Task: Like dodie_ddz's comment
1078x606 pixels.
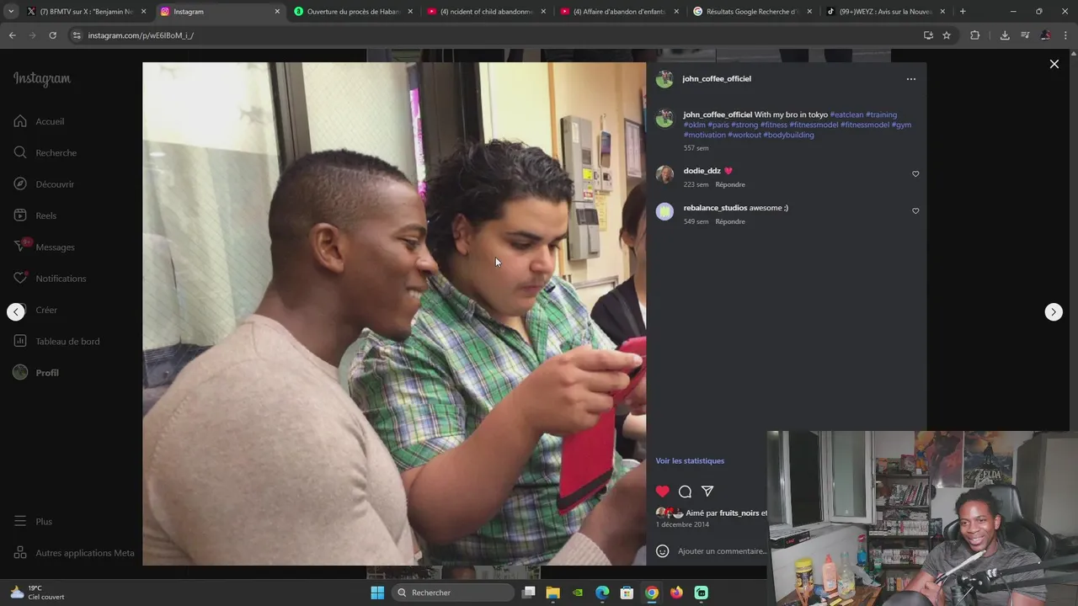Action: point(915,174)
